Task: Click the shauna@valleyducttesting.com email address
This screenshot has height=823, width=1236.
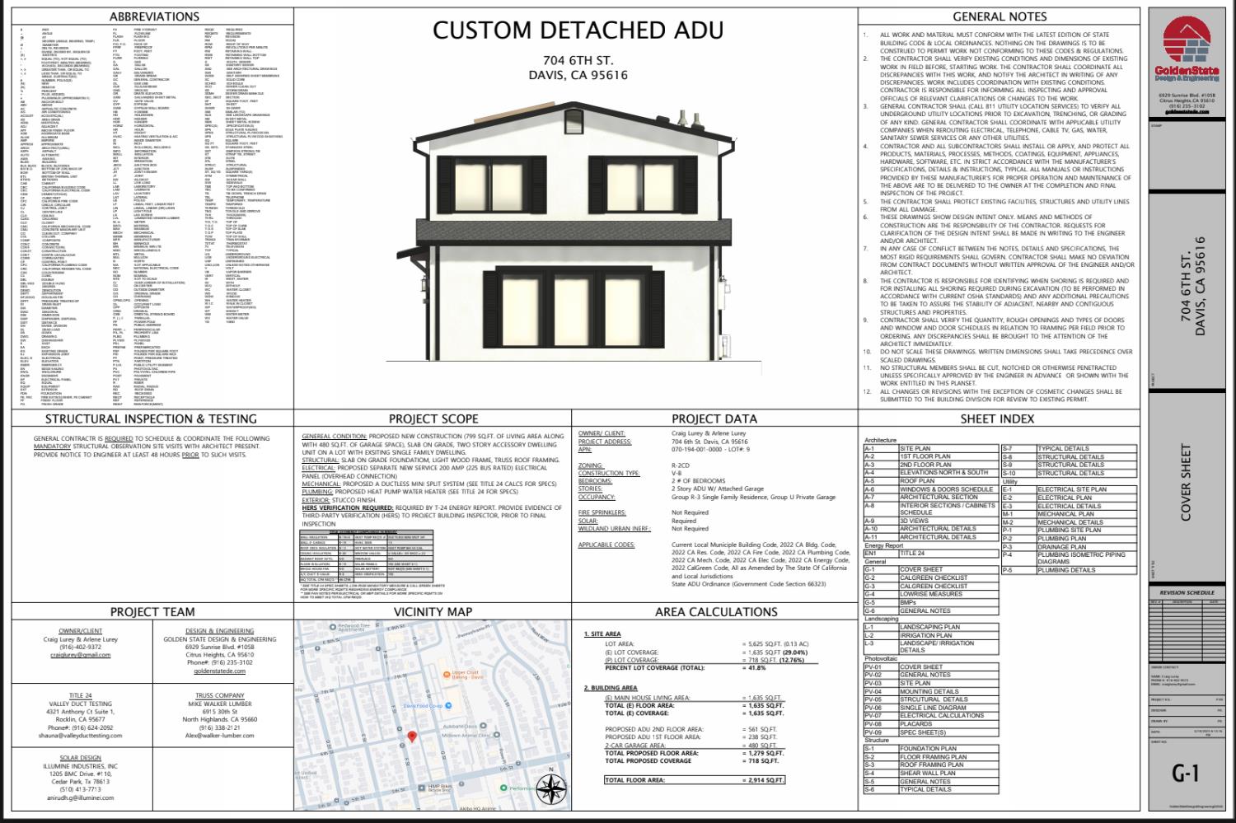Action: [80, 736]
